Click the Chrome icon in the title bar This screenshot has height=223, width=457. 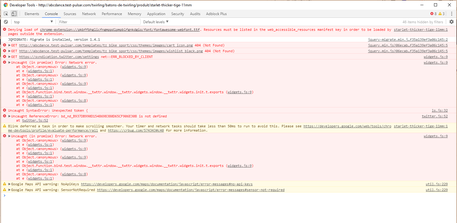[x=5, y=5]
